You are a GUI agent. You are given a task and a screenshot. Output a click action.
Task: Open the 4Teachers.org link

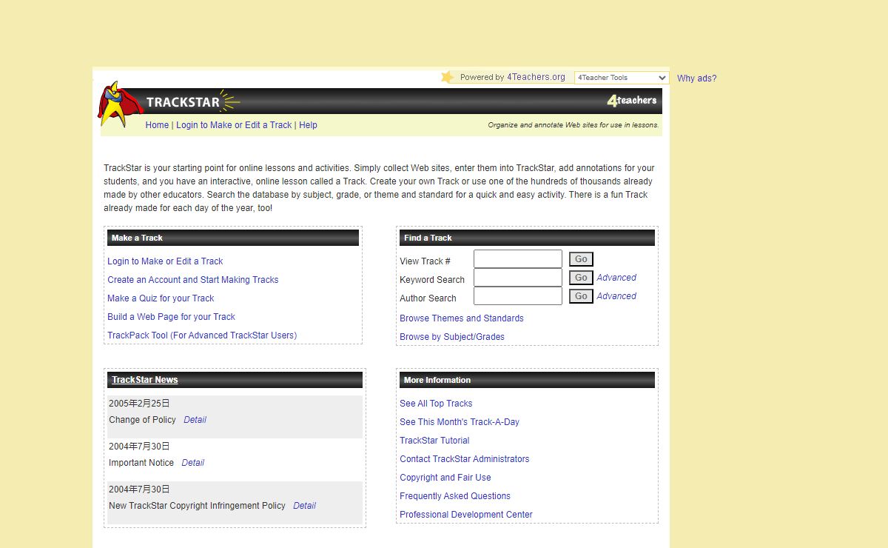(536, 77)
